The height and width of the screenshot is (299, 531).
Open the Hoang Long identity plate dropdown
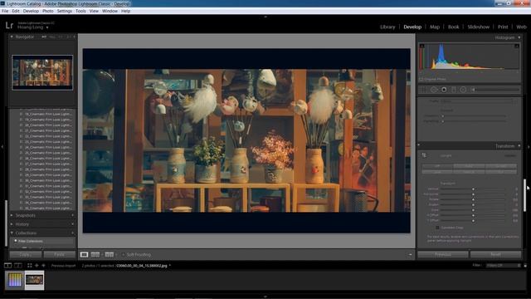[x=47, y=27]
